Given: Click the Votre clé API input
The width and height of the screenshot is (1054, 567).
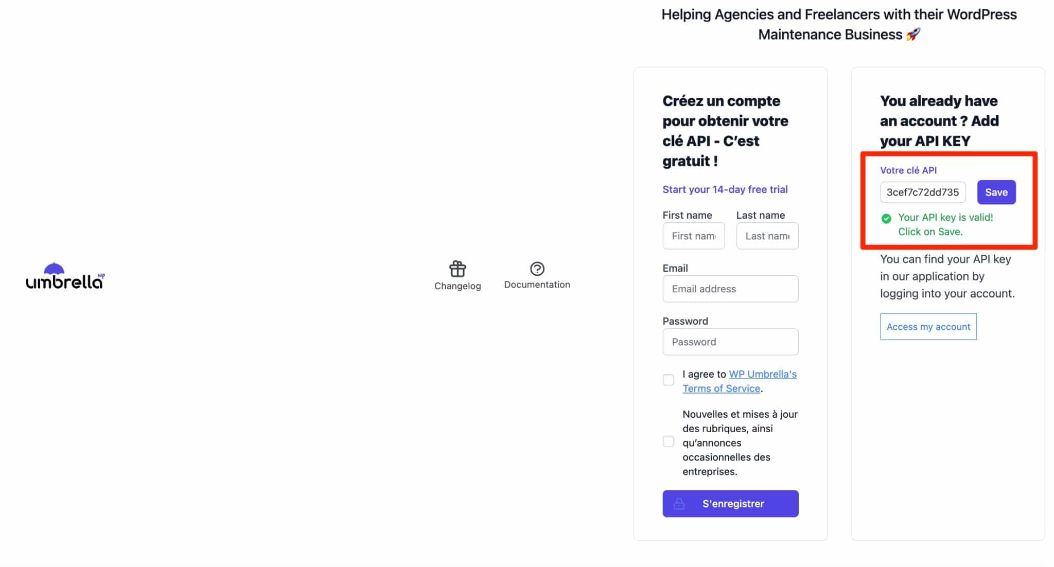Looking at the screenshot, I should pos(922,192).
